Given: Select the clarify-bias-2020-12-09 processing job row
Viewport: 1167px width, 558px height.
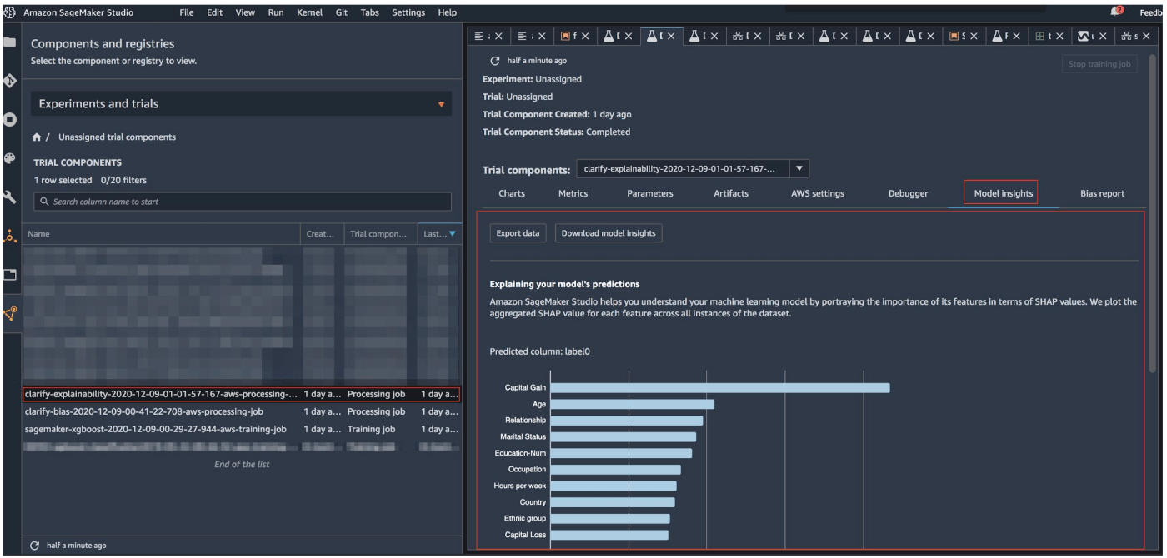Looking at the screenshot, I should 241,411.
